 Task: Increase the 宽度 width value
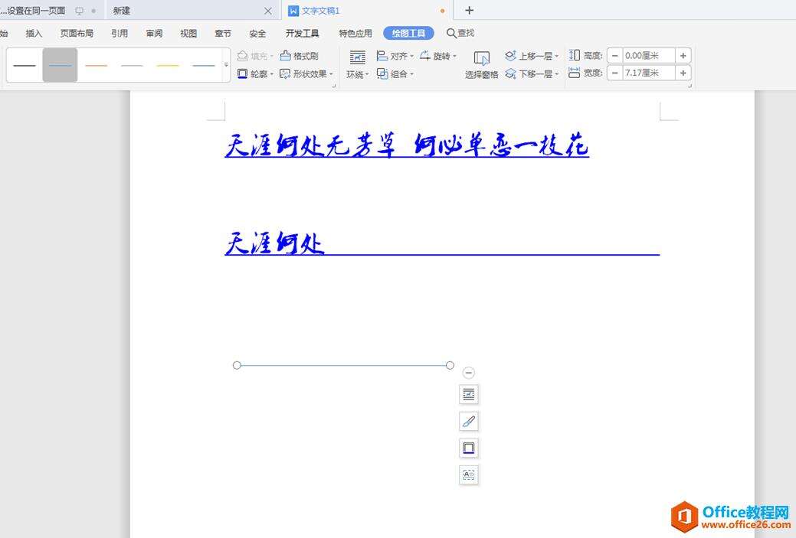683,73
